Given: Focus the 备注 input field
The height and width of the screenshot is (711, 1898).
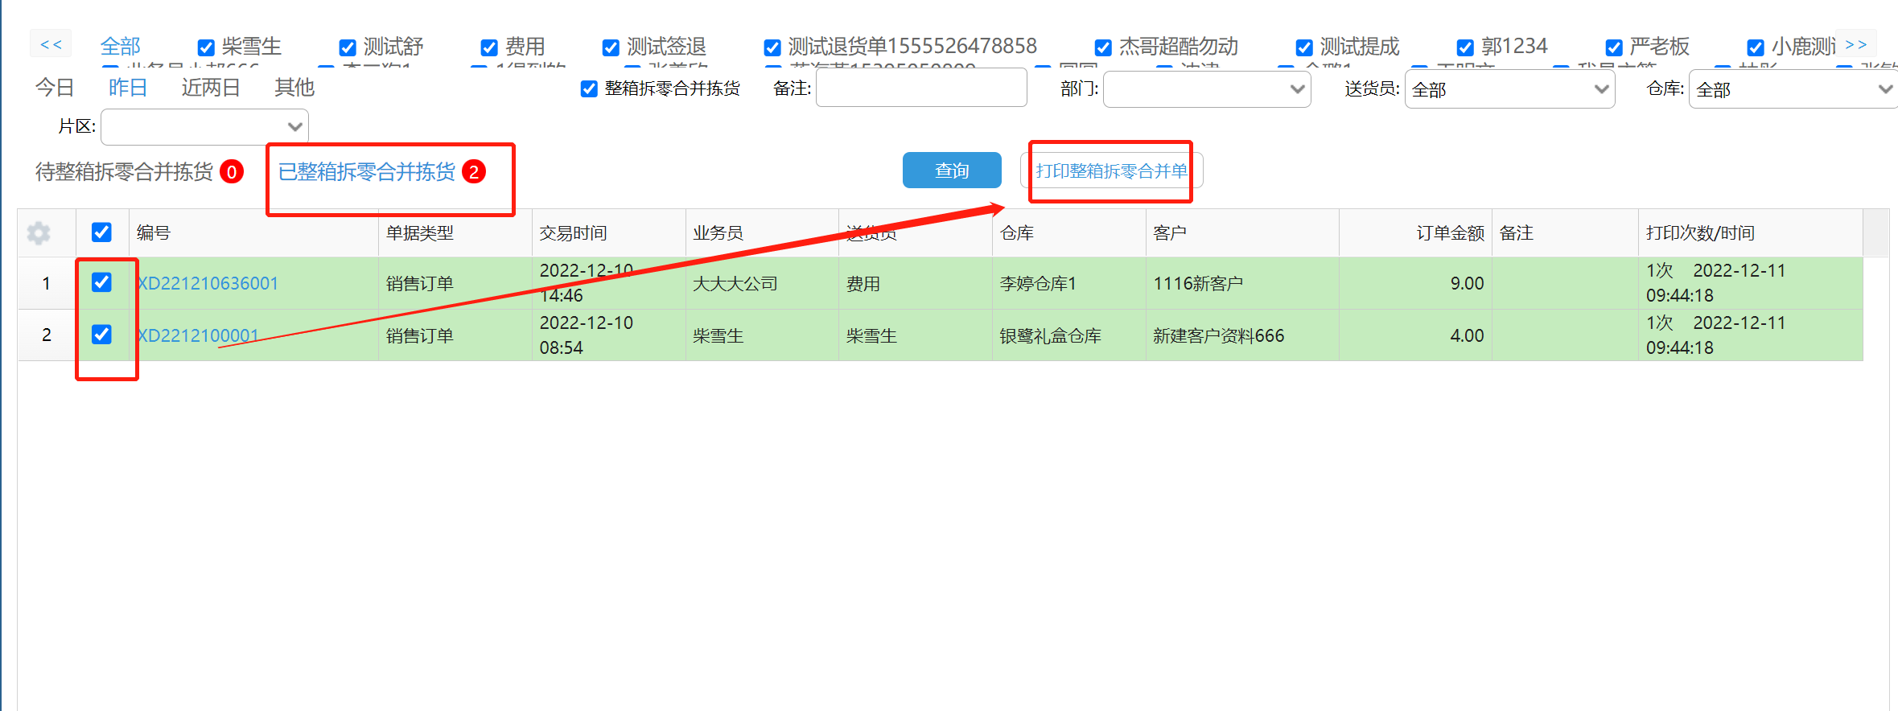Looking at the screenshot, I should (921, 88).
